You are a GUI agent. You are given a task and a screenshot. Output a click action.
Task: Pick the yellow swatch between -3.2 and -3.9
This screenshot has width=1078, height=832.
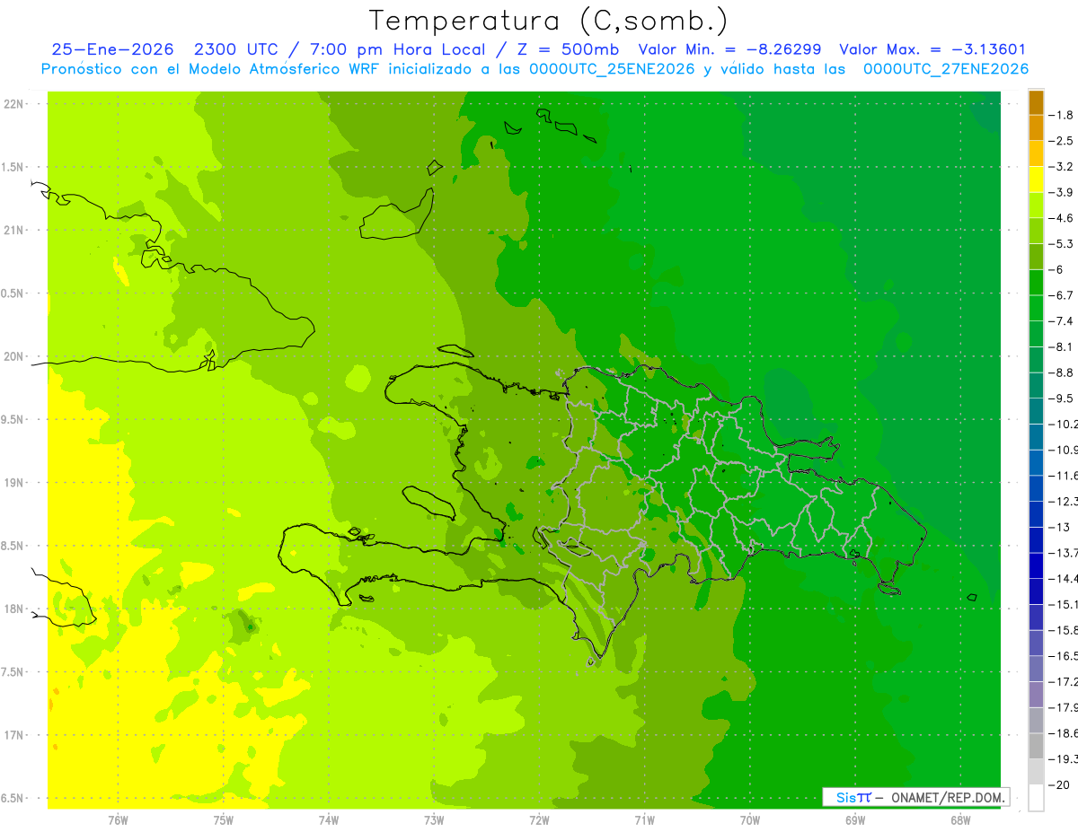[x=1036, y=180]
